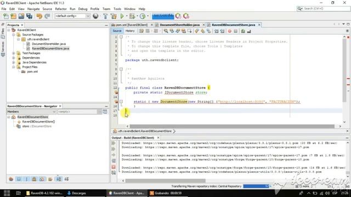The width and height of the screenshot is (351, 197).
Task: Click the Output panel horizontal scrollbar
Action: point(165,181)
